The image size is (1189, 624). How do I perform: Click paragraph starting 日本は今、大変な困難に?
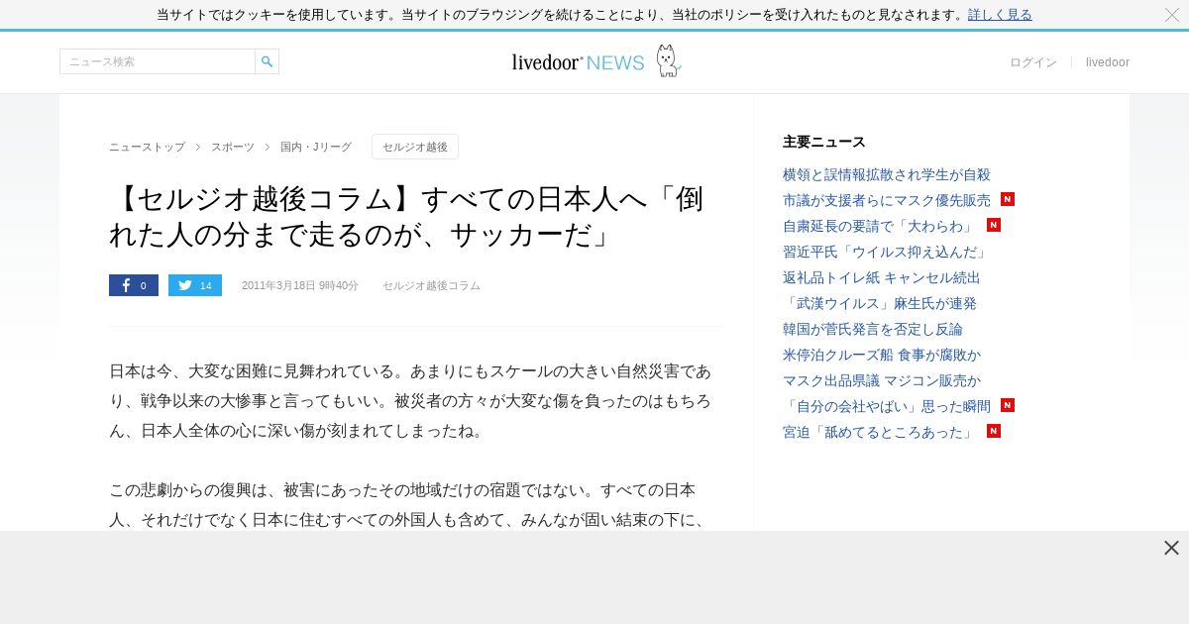click(x=410, y=401)
